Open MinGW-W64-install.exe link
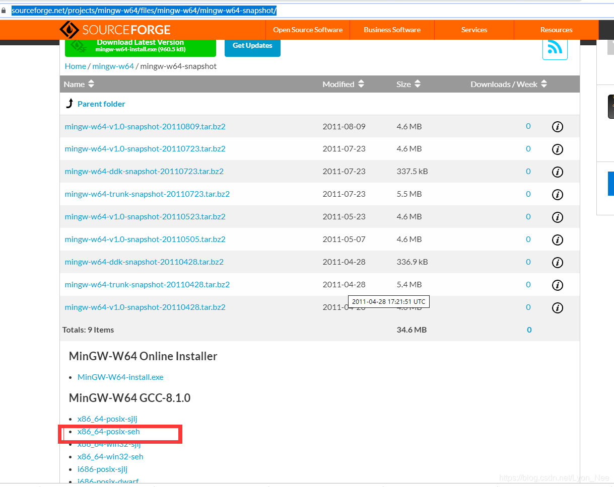 [x=120, y=377]
